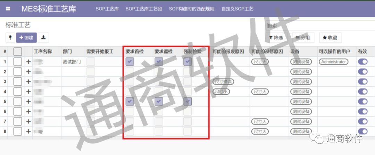Click the 创建 create button
The height and width of the screenshot is (155, 375).
pos(26,37)
